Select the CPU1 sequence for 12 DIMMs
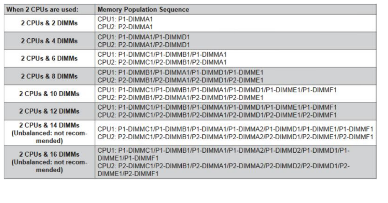388x203 pixels. 216,107
